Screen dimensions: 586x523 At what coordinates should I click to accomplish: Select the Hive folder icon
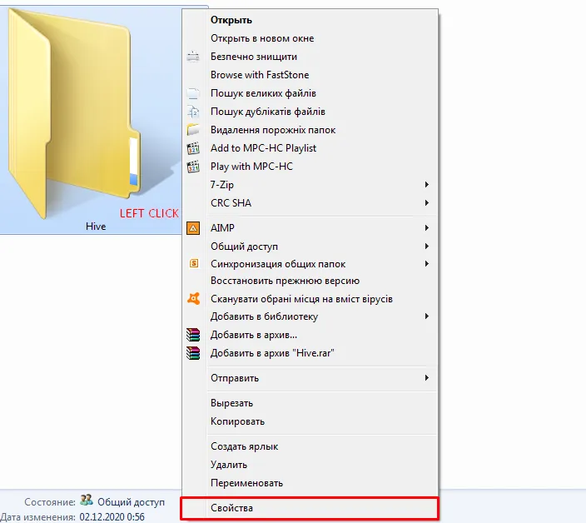pyautogui.click(x=74, y=112)
